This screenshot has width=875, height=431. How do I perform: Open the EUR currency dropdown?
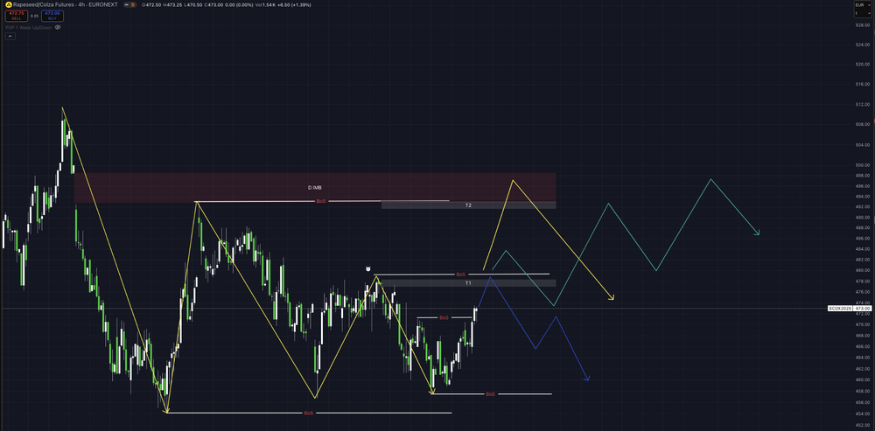(863, 5)
